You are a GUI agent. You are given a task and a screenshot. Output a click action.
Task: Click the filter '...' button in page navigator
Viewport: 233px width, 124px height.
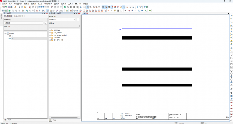point(46,23)
